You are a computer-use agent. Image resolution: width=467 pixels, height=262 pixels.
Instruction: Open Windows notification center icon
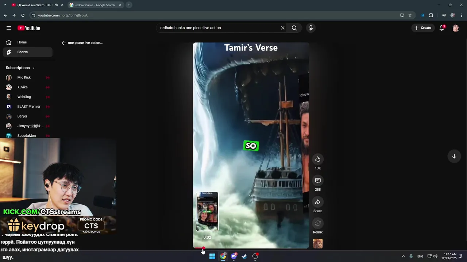461,256
